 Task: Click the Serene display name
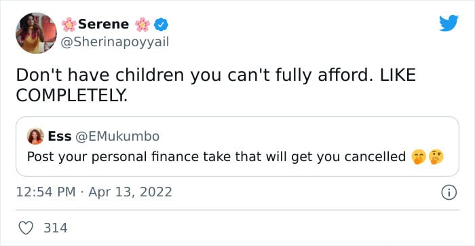click(103, 24)
